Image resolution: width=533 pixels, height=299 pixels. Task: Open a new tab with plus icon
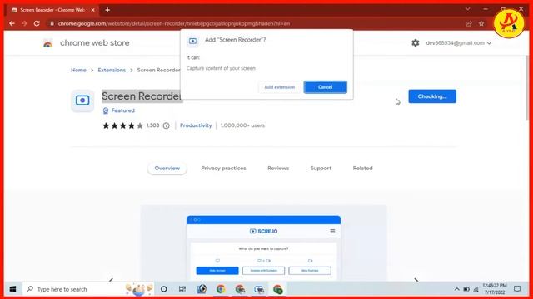(x=107, y=10)
